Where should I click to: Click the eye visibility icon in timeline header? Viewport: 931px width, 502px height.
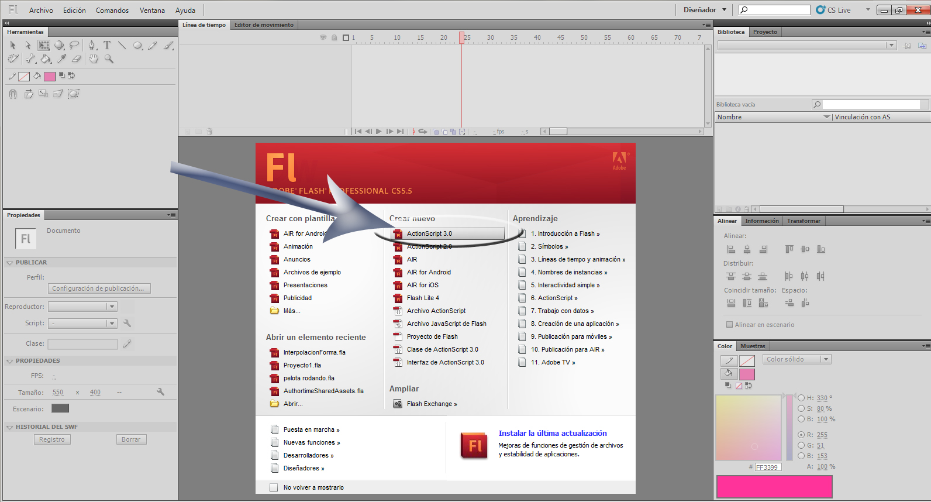coord(323,37)
